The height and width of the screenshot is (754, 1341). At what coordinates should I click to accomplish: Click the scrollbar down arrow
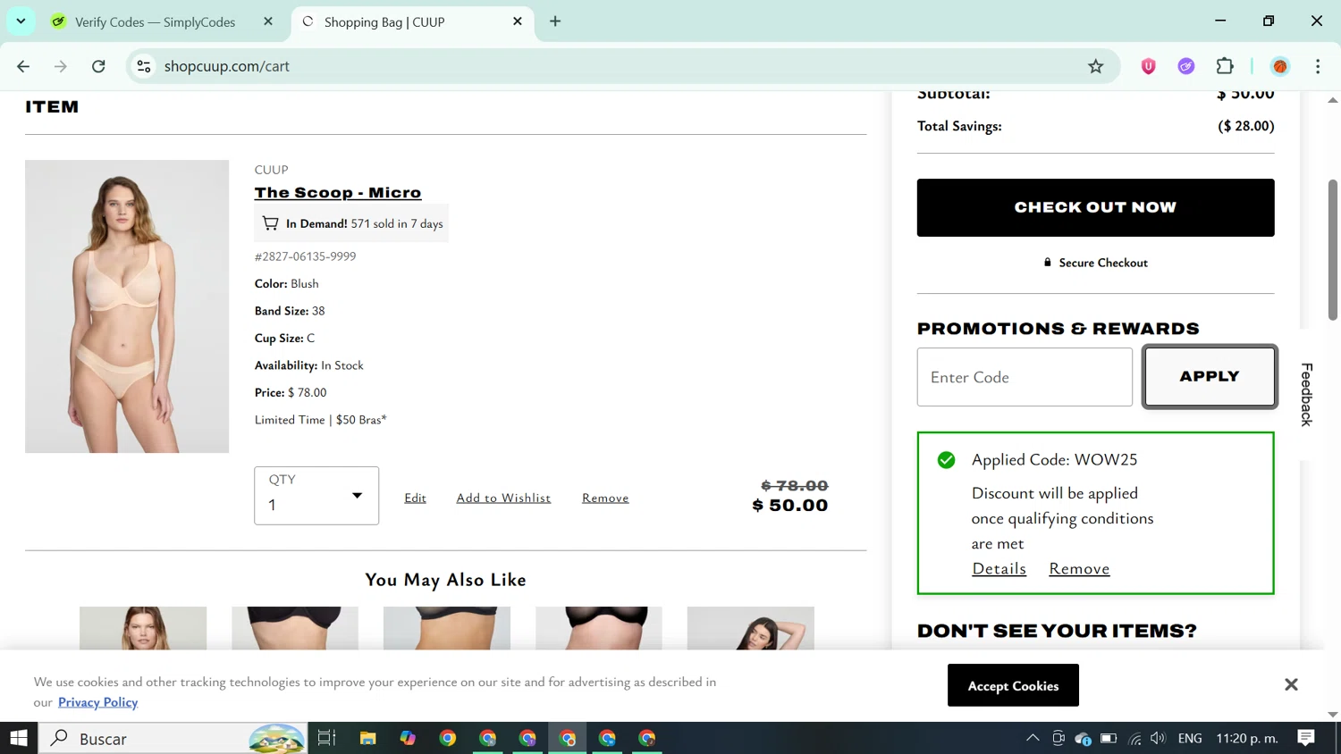[x=1333, y=715]
